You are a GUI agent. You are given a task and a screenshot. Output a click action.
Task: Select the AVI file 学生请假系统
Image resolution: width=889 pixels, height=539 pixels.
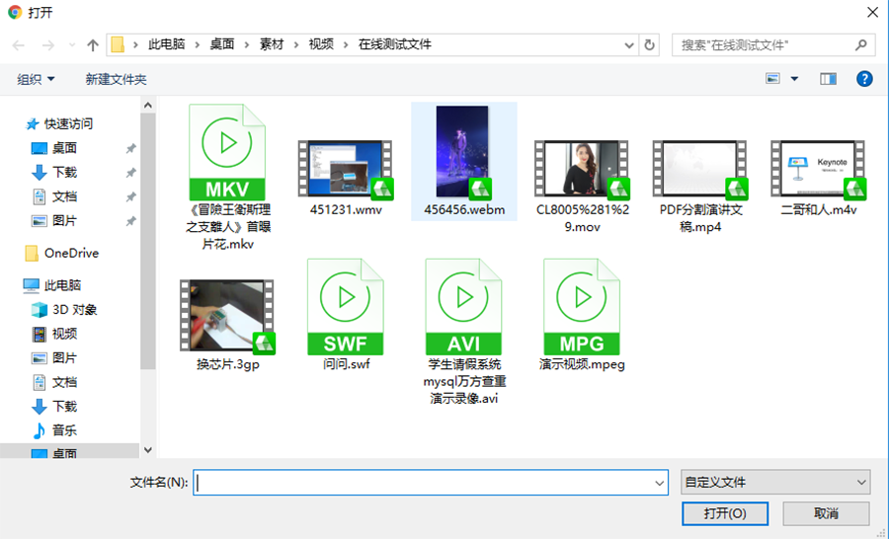tap(463, 307)
